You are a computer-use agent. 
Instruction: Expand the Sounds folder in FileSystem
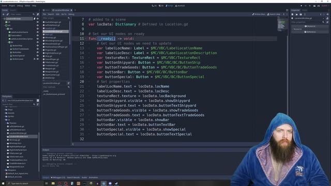click(5, 113)
